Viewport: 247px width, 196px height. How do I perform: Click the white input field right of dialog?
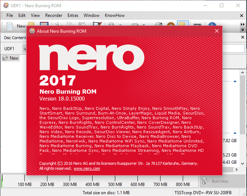(234, 48)
